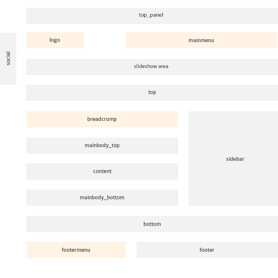Select the footer position block
The width and height of the screenshot is (278, 278).
[207, 250]
